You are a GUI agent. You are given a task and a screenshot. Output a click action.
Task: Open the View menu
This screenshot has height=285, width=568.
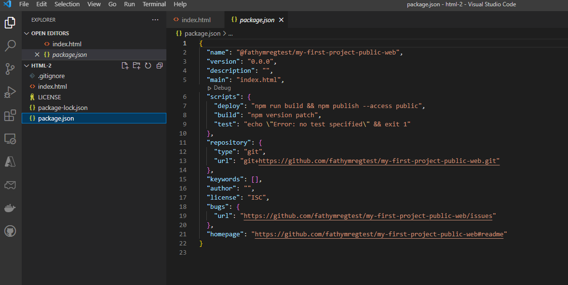pyautogui.click(x=94, y=4)
